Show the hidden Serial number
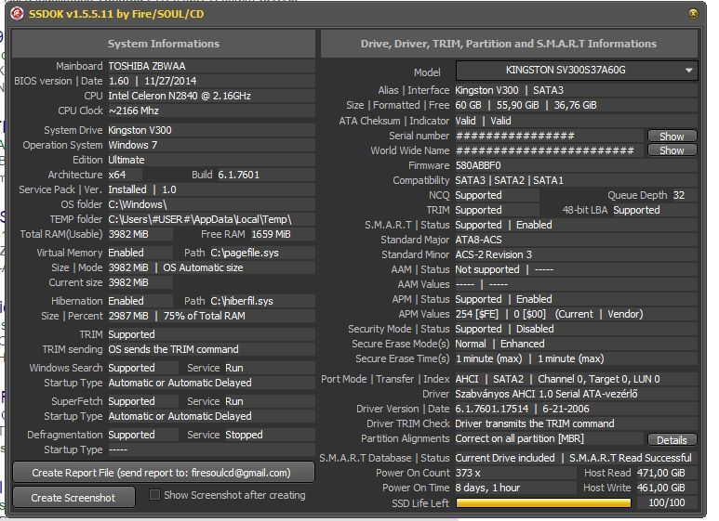 [x=672, y=136]
